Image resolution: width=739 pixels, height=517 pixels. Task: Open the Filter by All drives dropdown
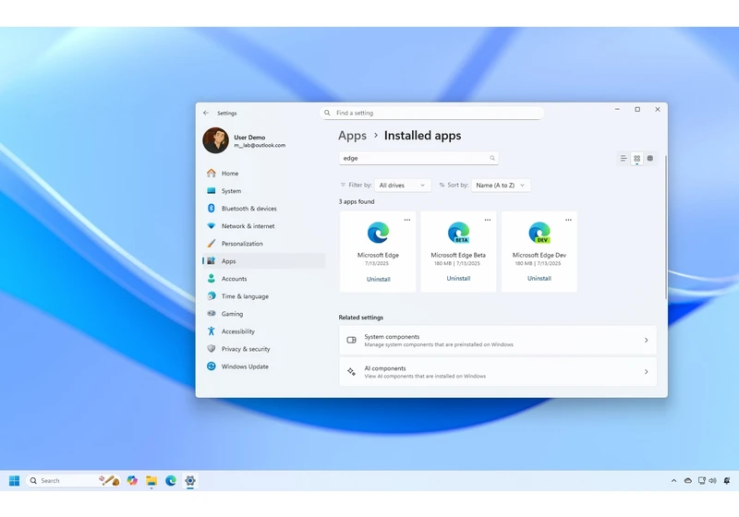click(403, 185)
